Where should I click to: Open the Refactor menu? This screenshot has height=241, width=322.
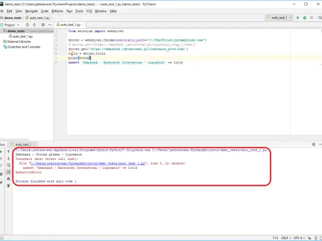57,11
